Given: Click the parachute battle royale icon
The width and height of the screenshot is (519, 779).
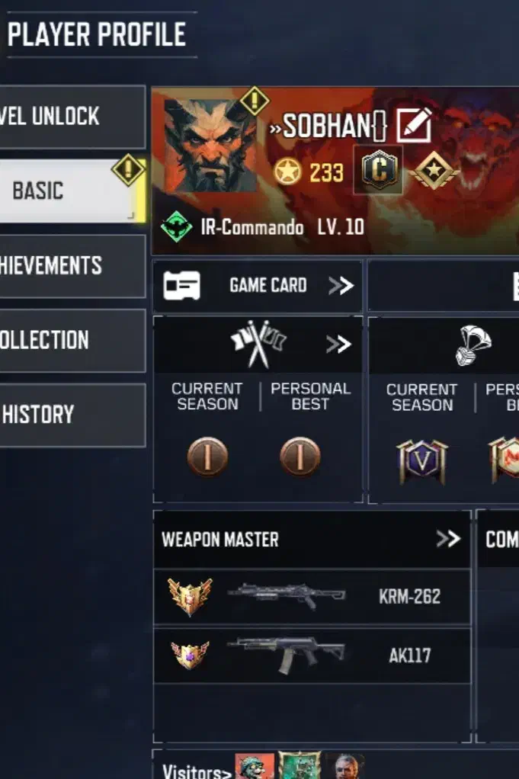Looking at the screenshot, I should (473, 345).
